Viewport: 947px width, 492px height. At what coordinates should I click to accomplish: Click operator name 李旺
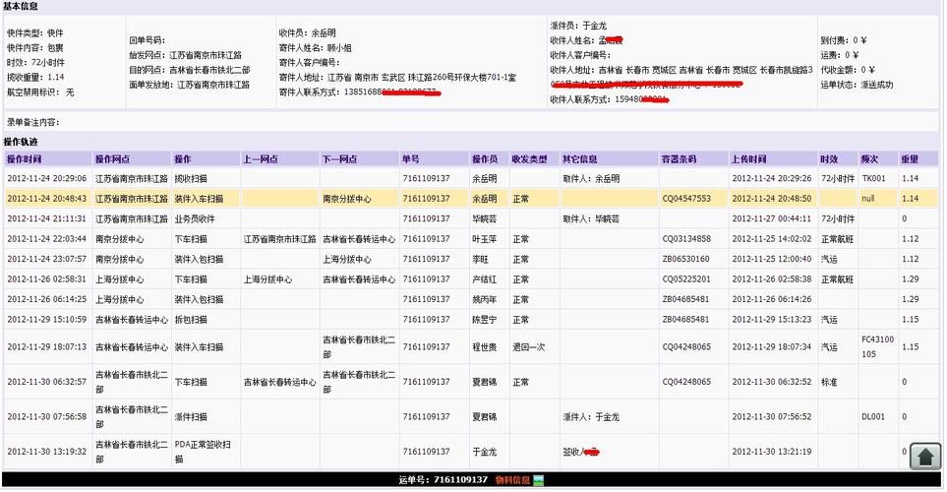coord(480,259)
